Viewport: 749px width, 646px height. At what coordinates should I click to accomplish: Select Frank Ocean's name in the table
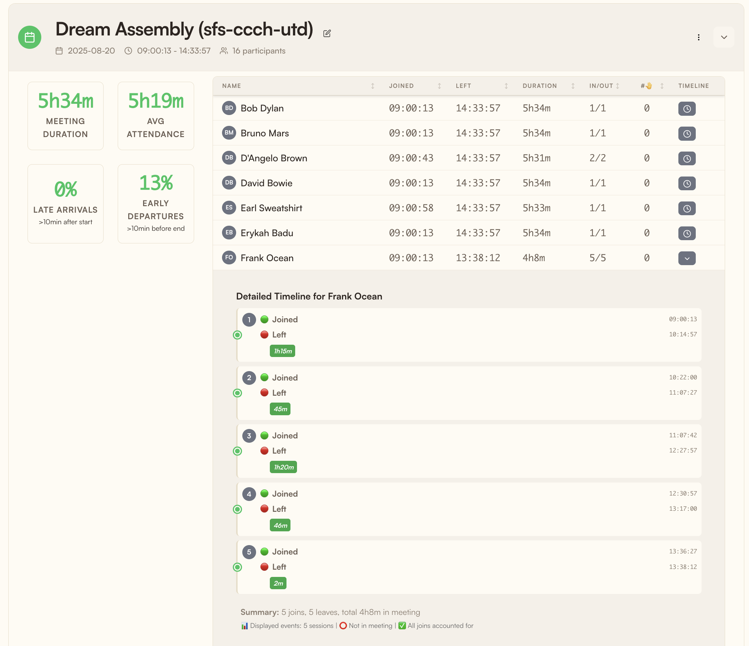click(x=267, y=258)
